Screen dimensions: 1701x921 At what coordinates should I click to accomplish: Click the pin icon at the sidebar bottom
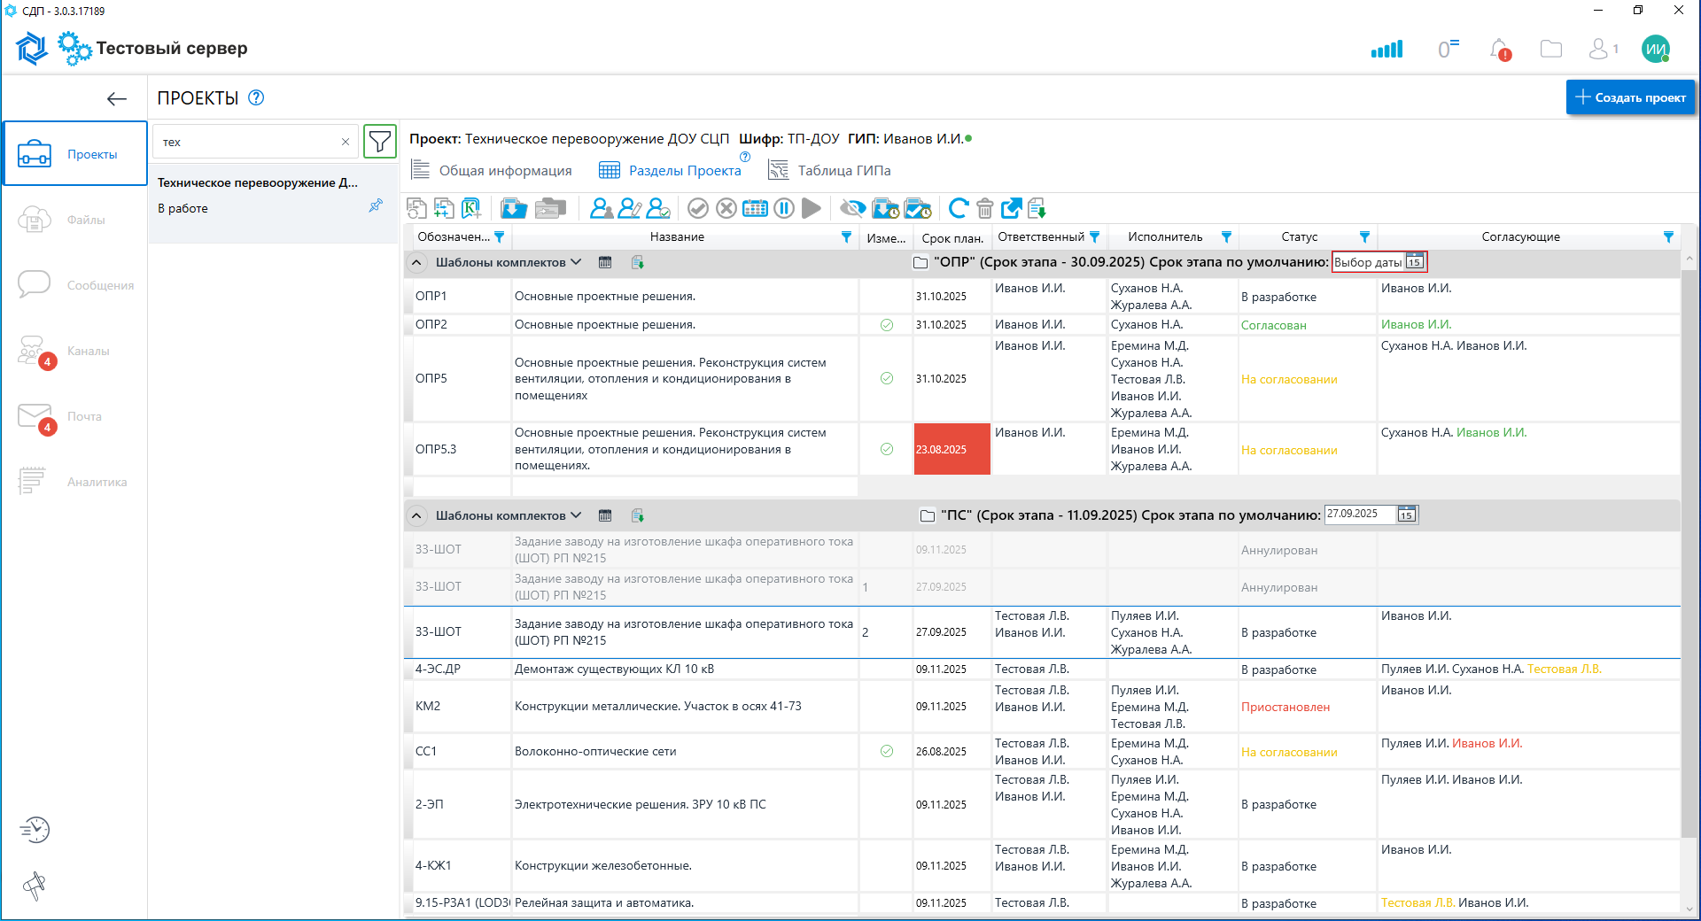click(35, 886)
